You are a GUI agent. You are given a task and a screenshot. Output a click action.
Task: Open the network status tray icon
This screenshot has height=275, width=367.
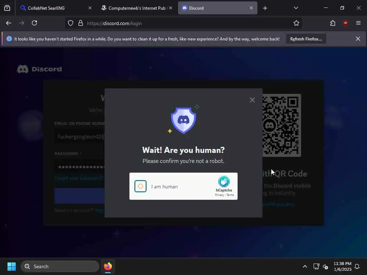[x=316, y=266]
